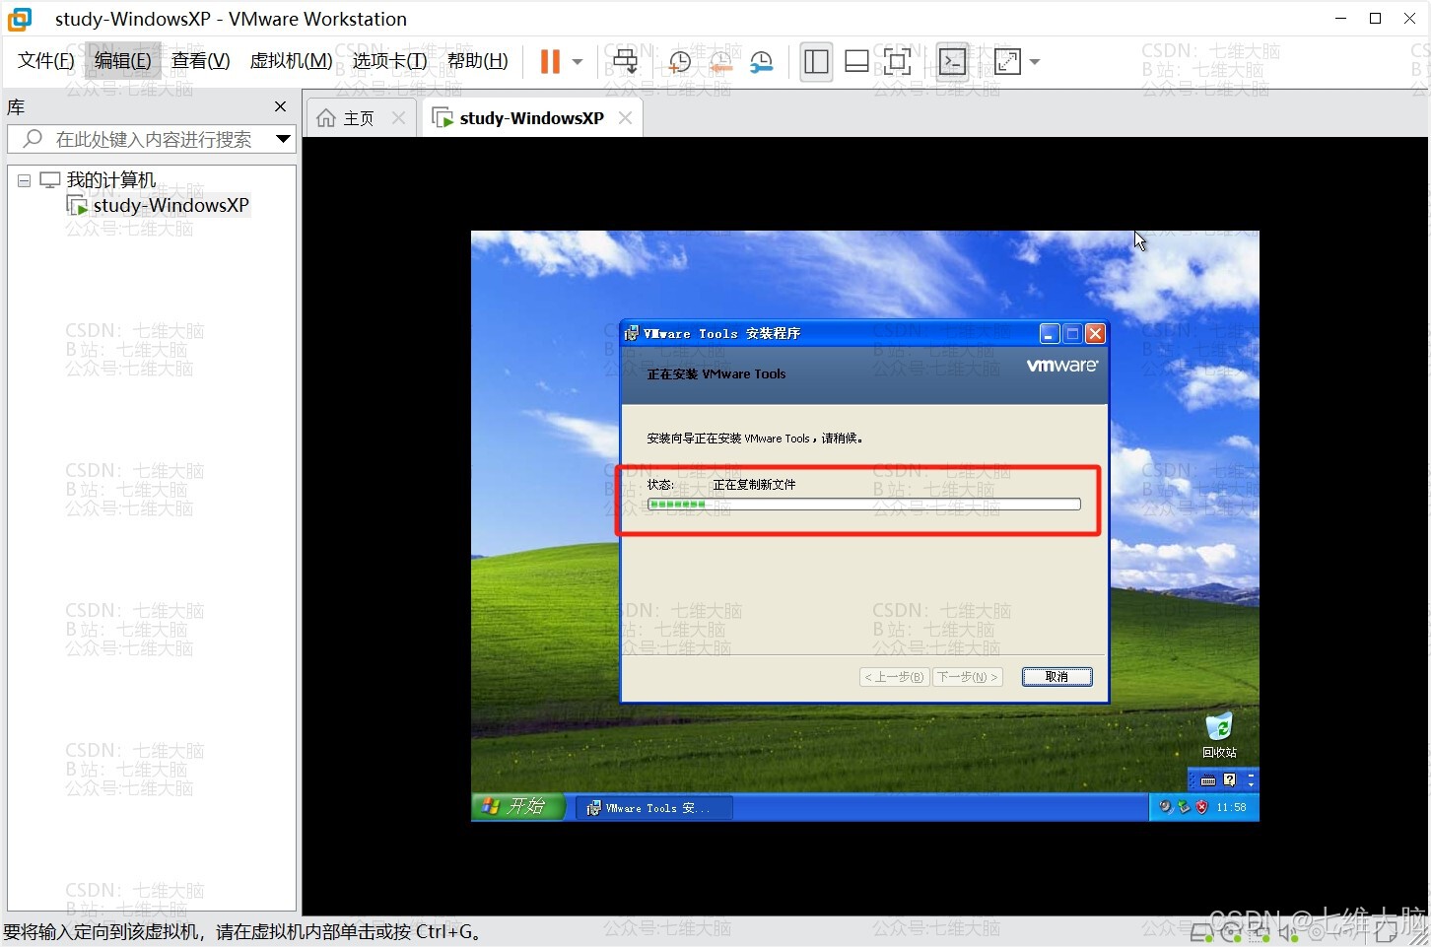Revert the virtual machine to a snapshot
The height and width of the screenshot is (947, 1431).
[x=720, y=62]
